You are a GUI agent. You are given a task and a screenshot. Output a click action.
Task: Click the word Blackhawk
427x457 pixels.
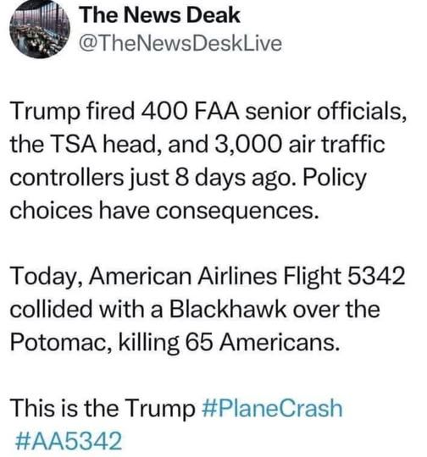228,309
